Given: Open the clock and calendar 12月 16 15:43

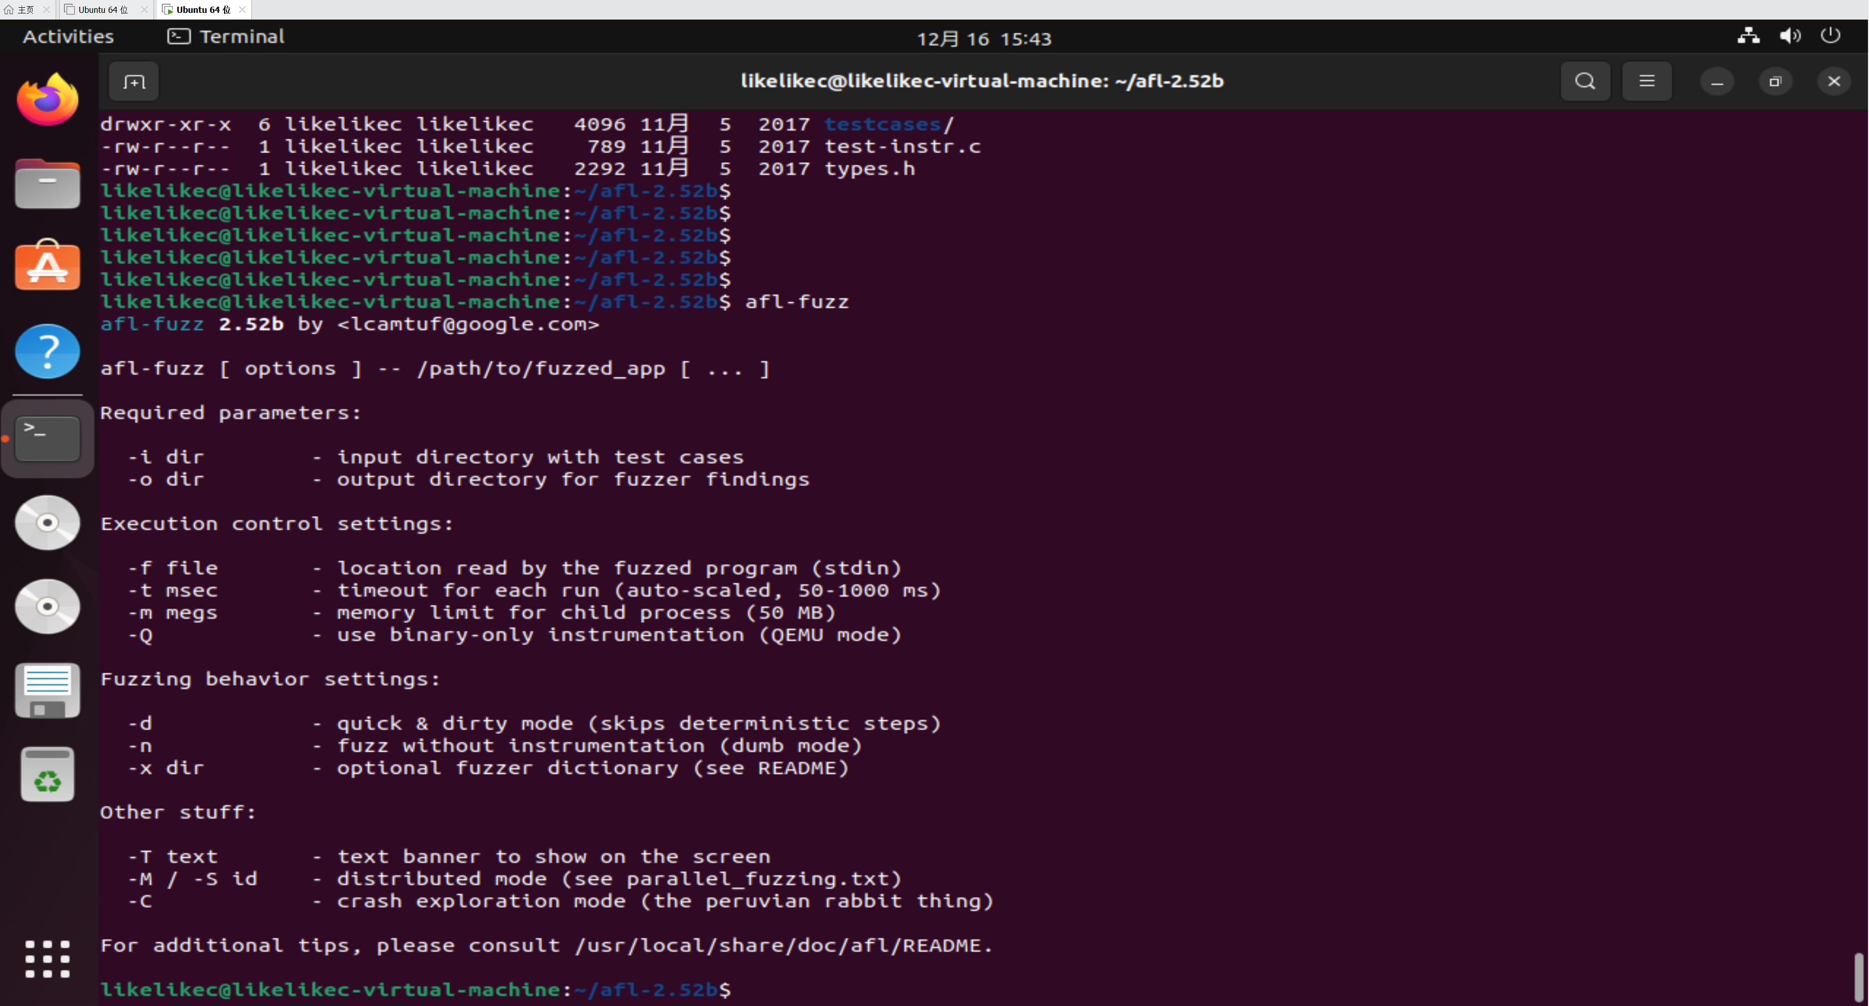Looking at the screenshot, I should (984, 39).
